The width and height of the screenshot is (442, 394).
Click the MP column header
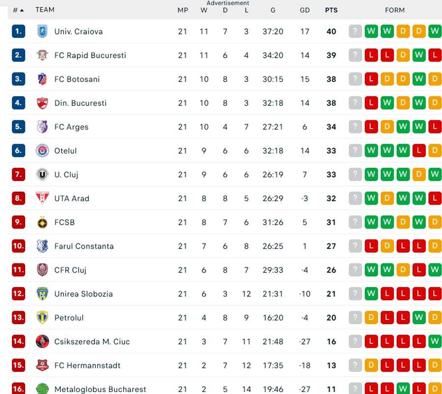183,10
